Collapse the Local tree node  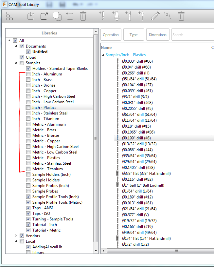point(16,241)
